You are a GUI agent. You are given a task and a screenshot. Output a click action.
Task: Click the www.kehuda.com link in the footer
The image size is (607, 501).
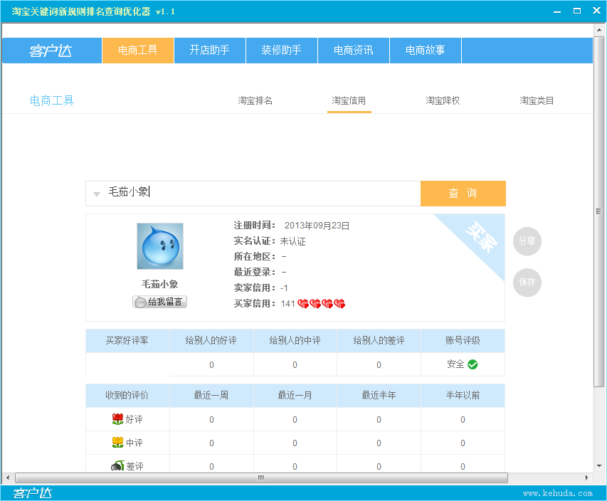click(558, 493)
